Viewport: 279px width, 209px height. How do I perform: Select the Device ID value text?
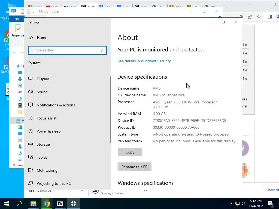[190, 121]
